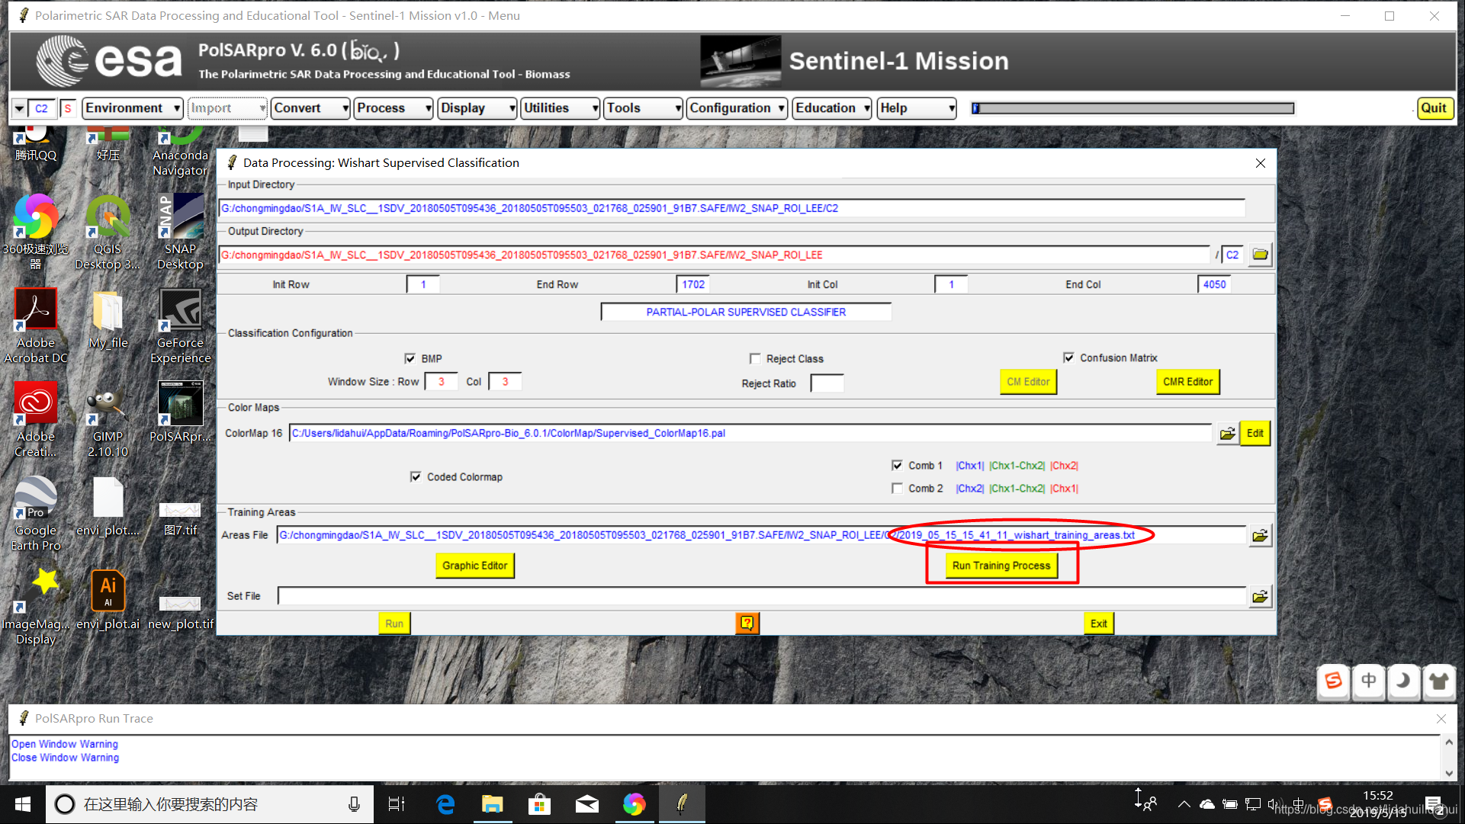Toggle the Coded Colormap checkbox

[416, 477]
